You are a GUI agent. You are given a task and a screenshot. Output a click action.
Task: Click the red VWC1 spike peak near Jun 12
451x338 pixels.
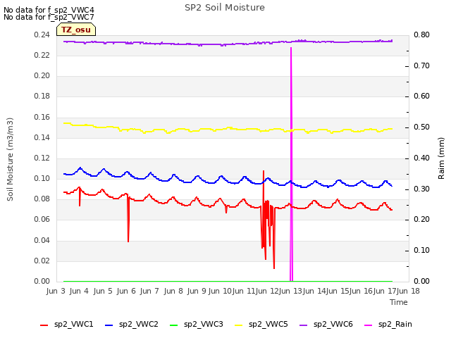(x=264, y=171)
